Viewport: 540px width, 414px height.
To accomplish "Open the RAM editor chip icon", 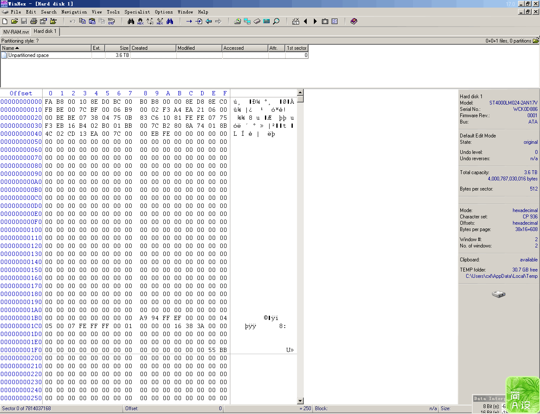I will tap(257, 21).
